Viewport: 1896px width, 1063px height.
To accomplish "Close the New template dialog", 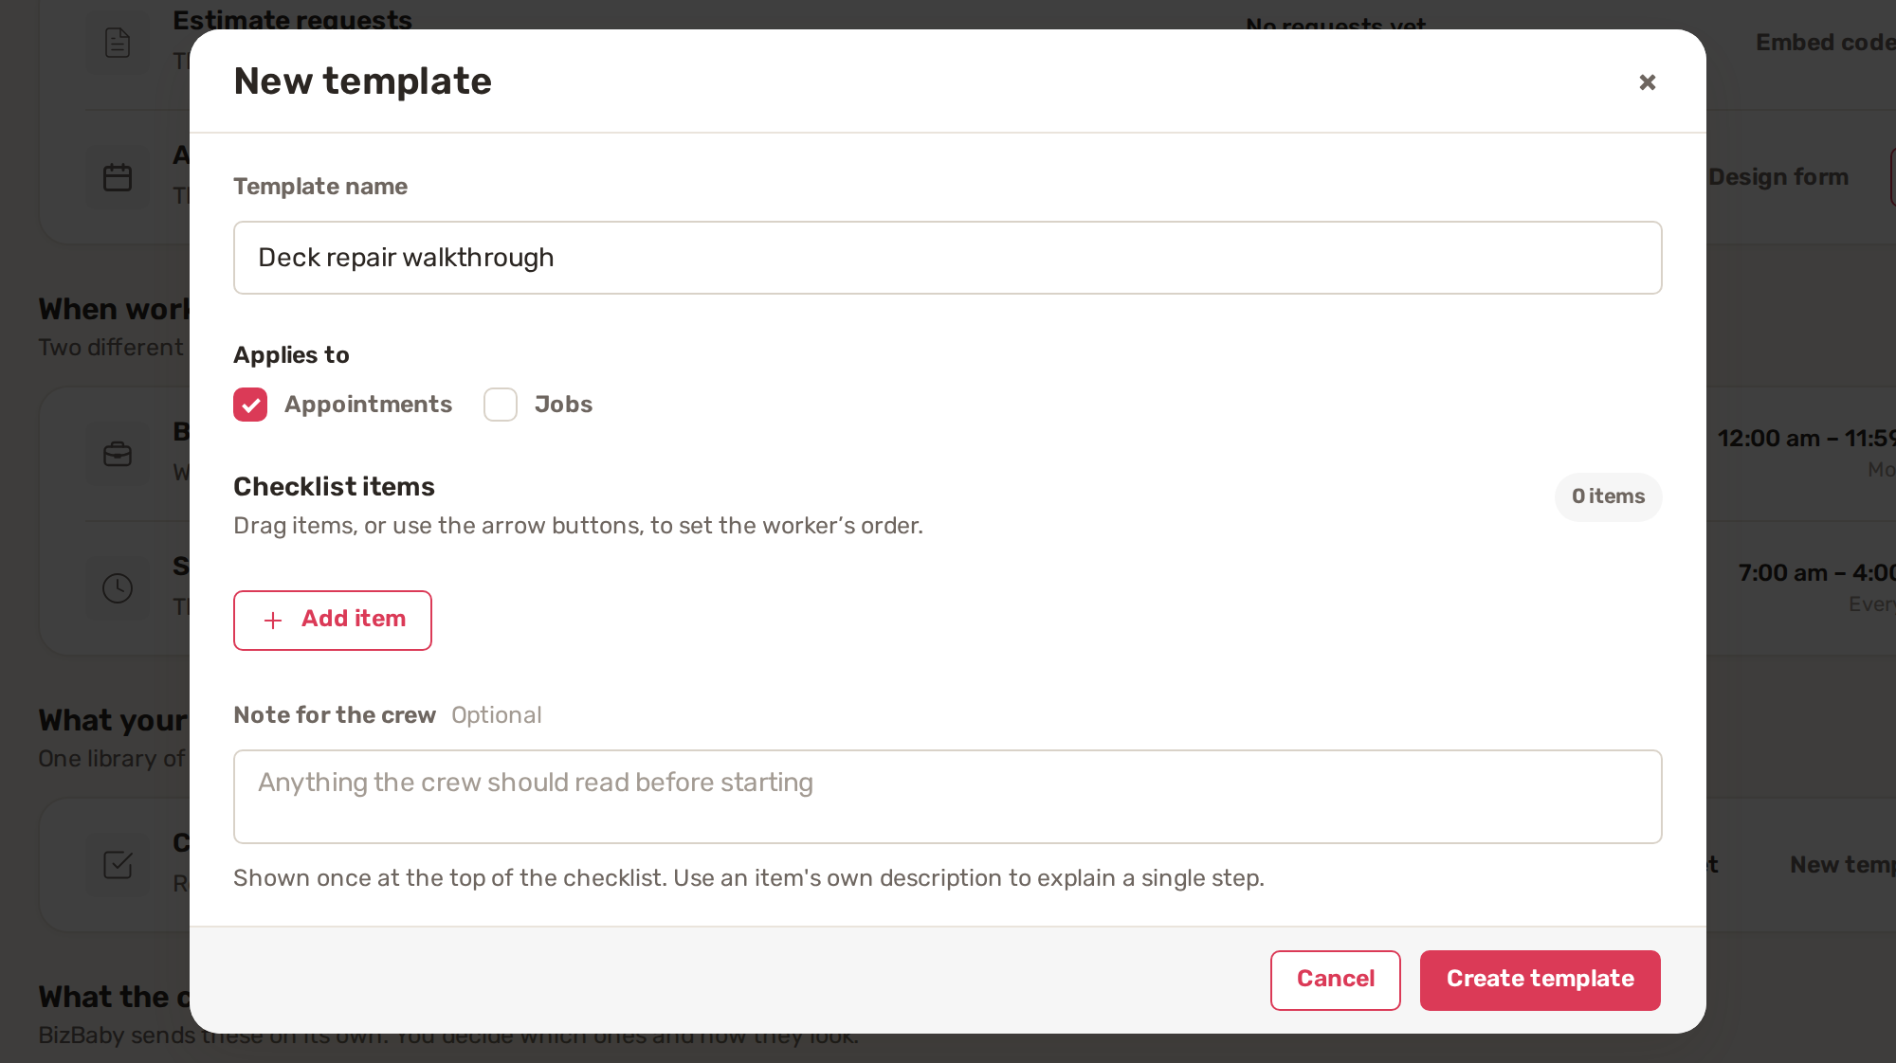I will [x=1647, y=82].
